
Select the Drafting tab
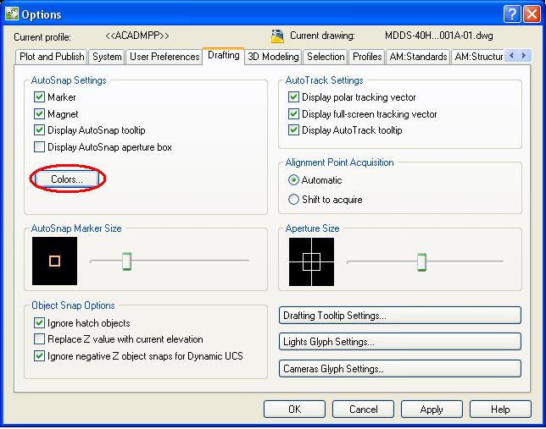pos(224,56)
